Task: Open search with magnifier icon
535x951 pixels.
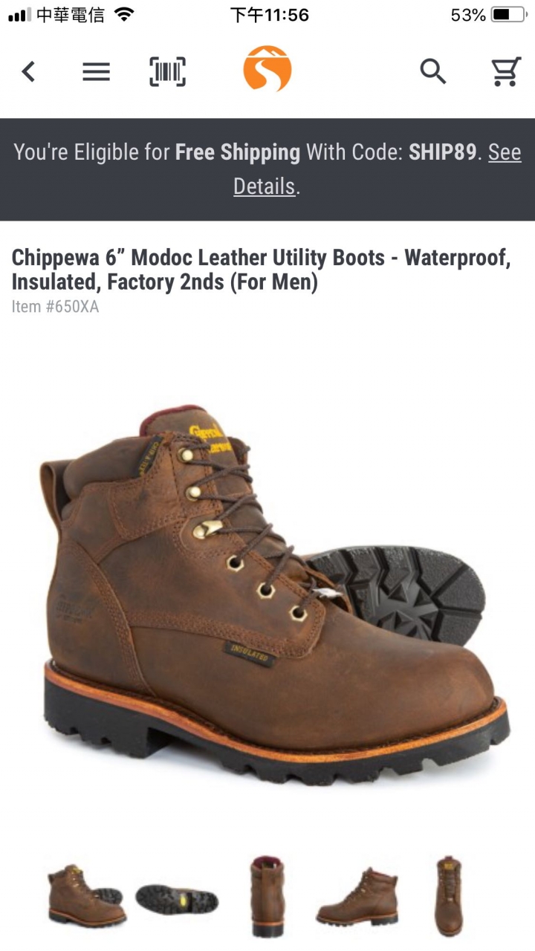Action: (x=433, y=71)
